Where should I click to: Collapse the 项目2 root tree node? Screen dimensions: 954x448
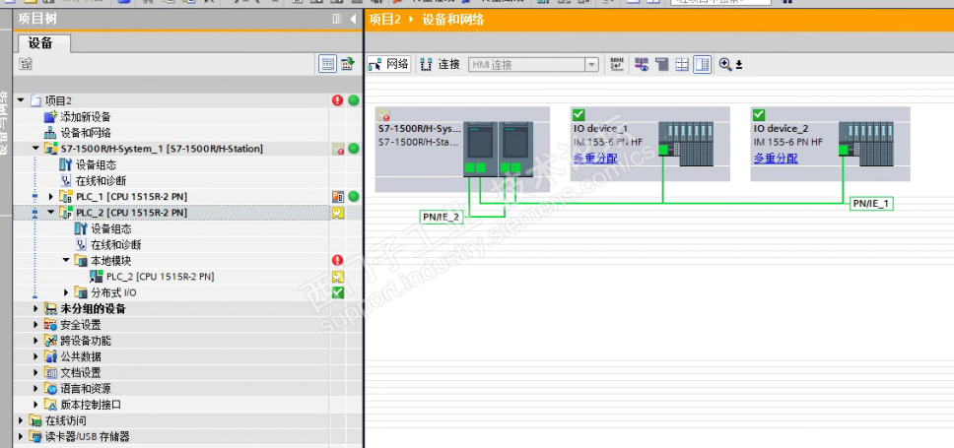[21, 99]
